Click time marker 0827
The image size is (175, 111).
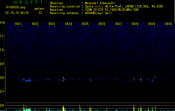119,24
